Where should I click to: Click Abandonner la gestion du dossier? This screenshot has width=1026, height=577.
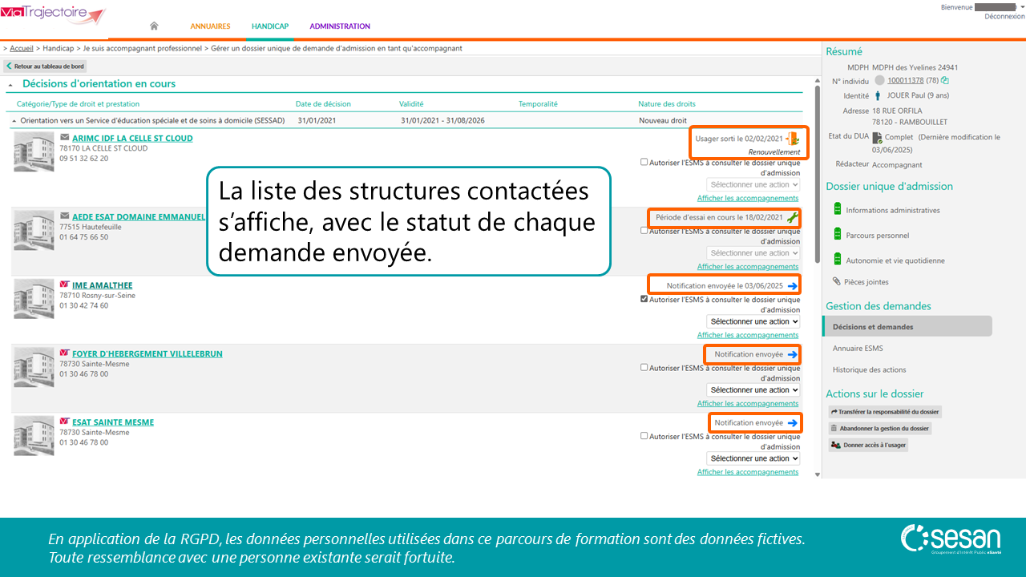880,429
